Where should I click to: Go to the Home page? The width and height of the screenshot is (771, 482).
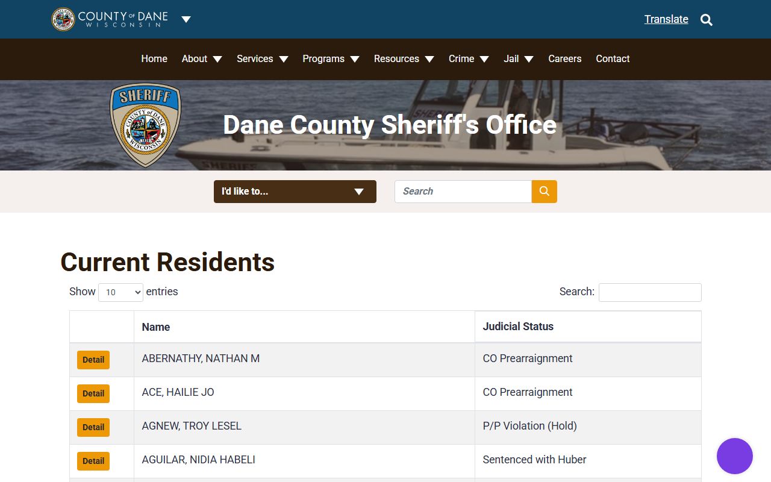154,58
